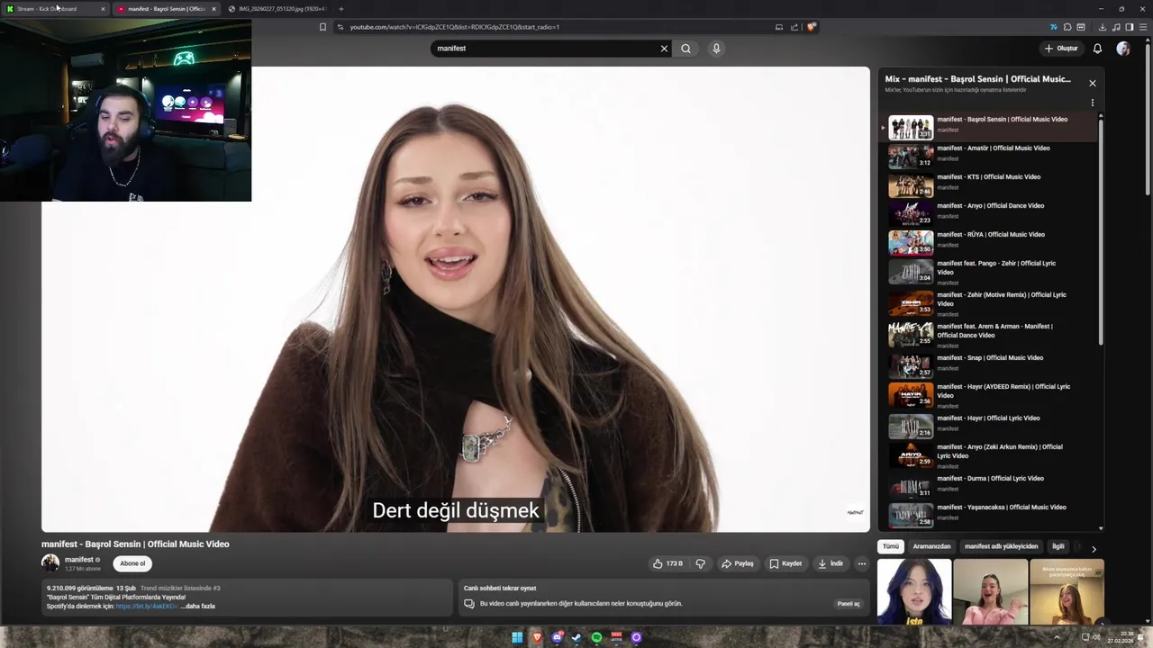Bookmark this page in the address bar

coord(322,27)
